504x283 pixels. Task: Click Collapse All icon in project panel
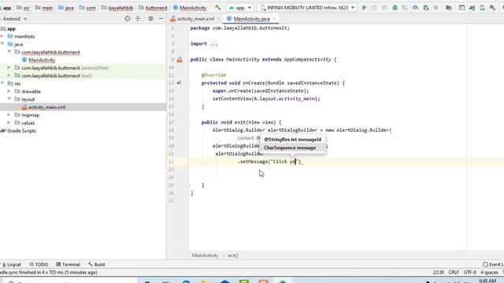tap(138, 19)
